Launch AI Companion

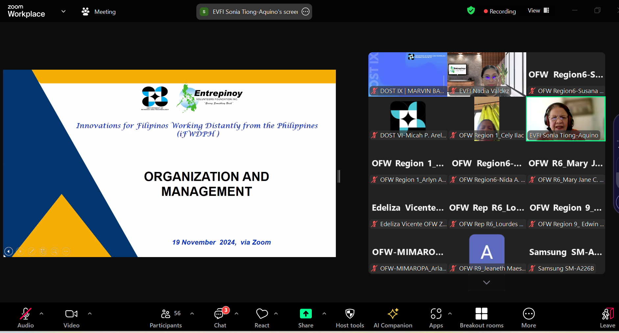click(393, 318)
